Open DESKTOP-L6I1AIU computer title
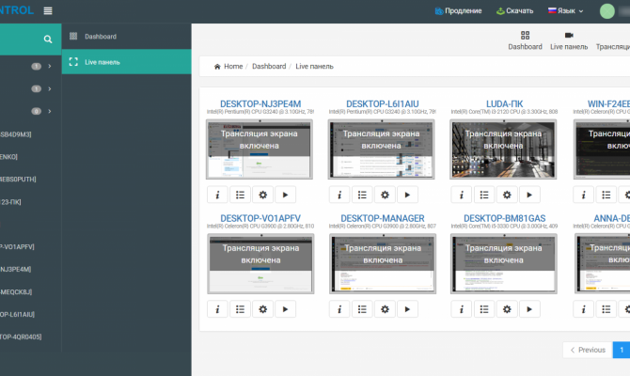Screen dimensions: 630x376 pos(382,104)
